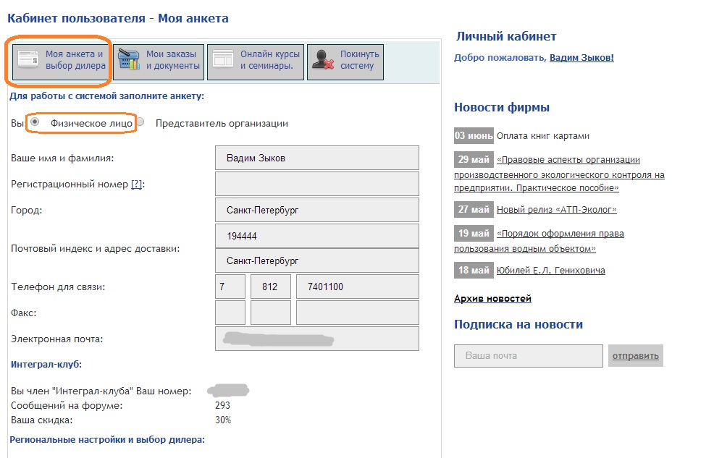Open the "Вадим Зыков" profile link
Screen dimensions: 714x458
(581, 58)
